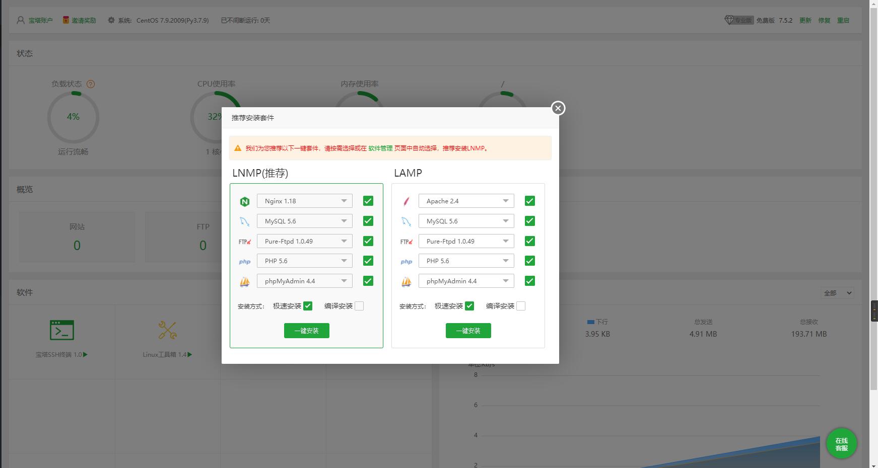
Task: Click the Apache feather icon in LAMP
Action: [407, 201]
